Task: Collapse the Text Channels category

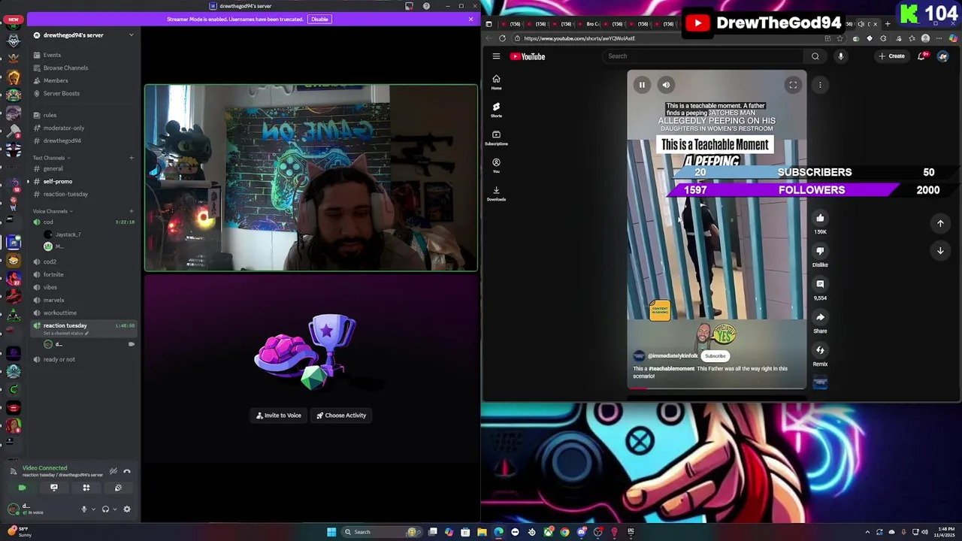Action: point(50,158)
